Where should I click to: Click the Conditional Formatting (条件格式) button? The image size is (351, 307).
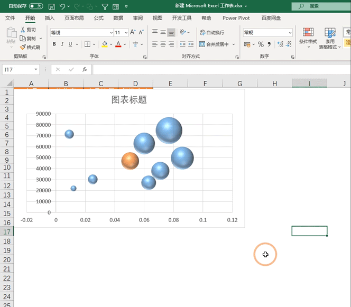308,35
